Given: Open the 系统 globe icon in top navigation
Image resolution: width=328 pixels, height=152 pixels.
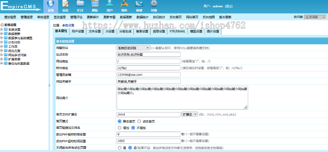Looking at the screenshot, I should tap(51, 4).
